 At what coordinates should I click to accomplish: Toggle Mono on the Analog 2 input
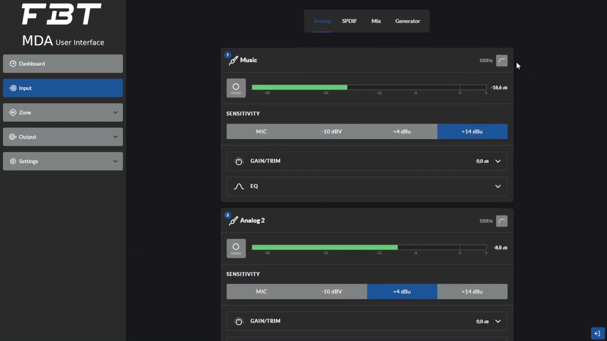pyautogui.click(x=236, y=248)
